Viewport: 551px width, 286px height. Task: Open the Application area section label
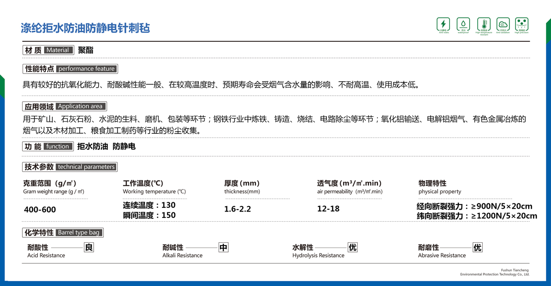point(64,106)
